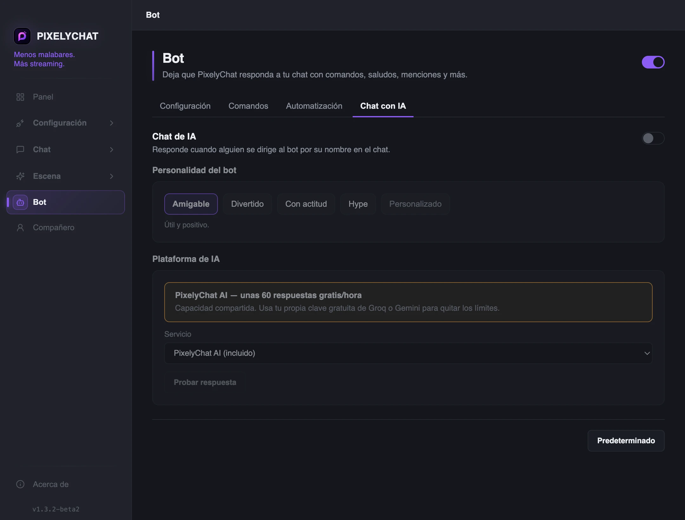The height and width of the screenshot is (520, 685).
Task: Go to the Automatización tab
Action: [x=314, y=106]
